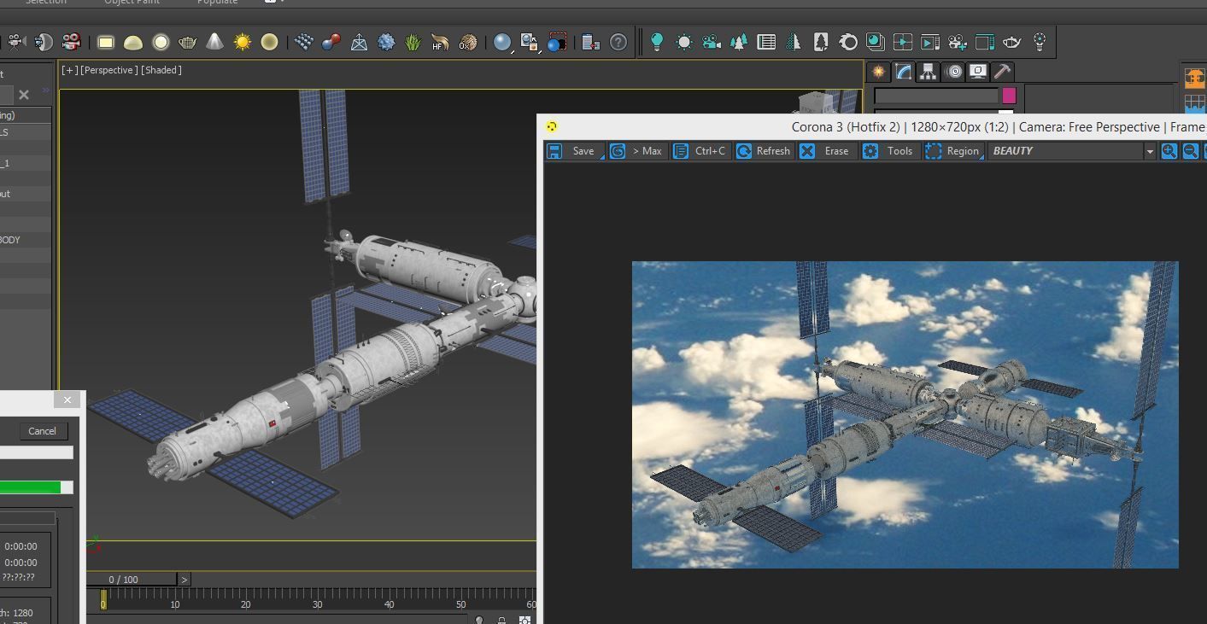Click the green grass fur icon
The image size is (1207, 624).
click(413, 42)
